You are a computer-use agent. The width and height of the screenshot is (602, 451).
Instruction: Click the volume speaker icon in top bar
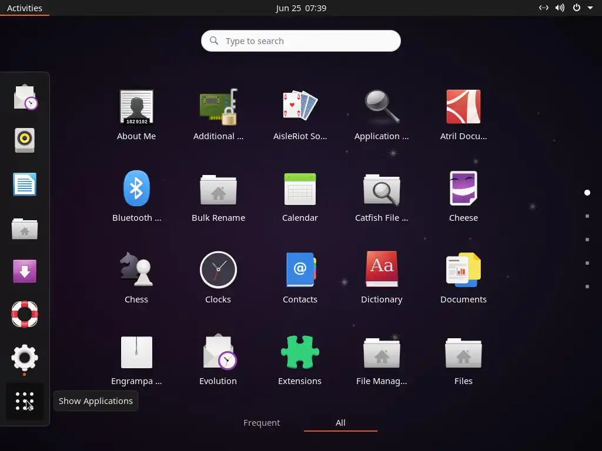click(x=560, y=8)
